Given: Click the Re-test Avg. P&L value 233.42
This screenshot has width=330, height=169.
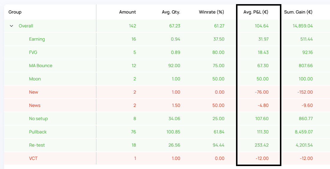Looking at the screenshot, I should [x=262, y=145].
